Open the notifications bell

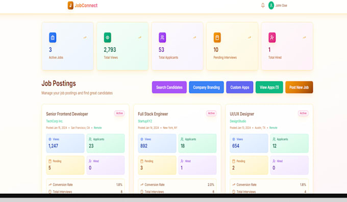tap(263, 5)
